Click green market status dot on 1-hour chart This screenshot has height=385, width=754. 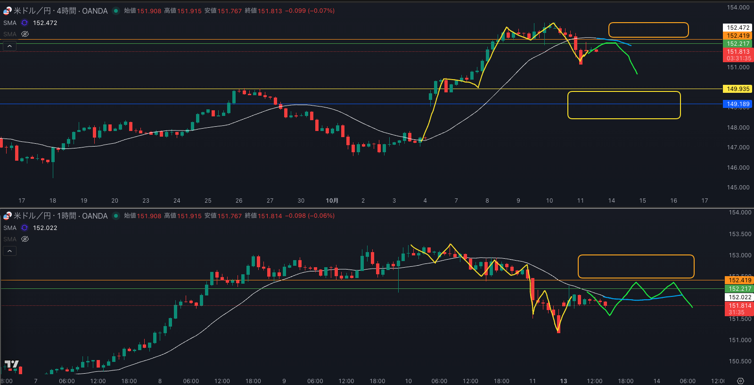(x=115, y=216)
